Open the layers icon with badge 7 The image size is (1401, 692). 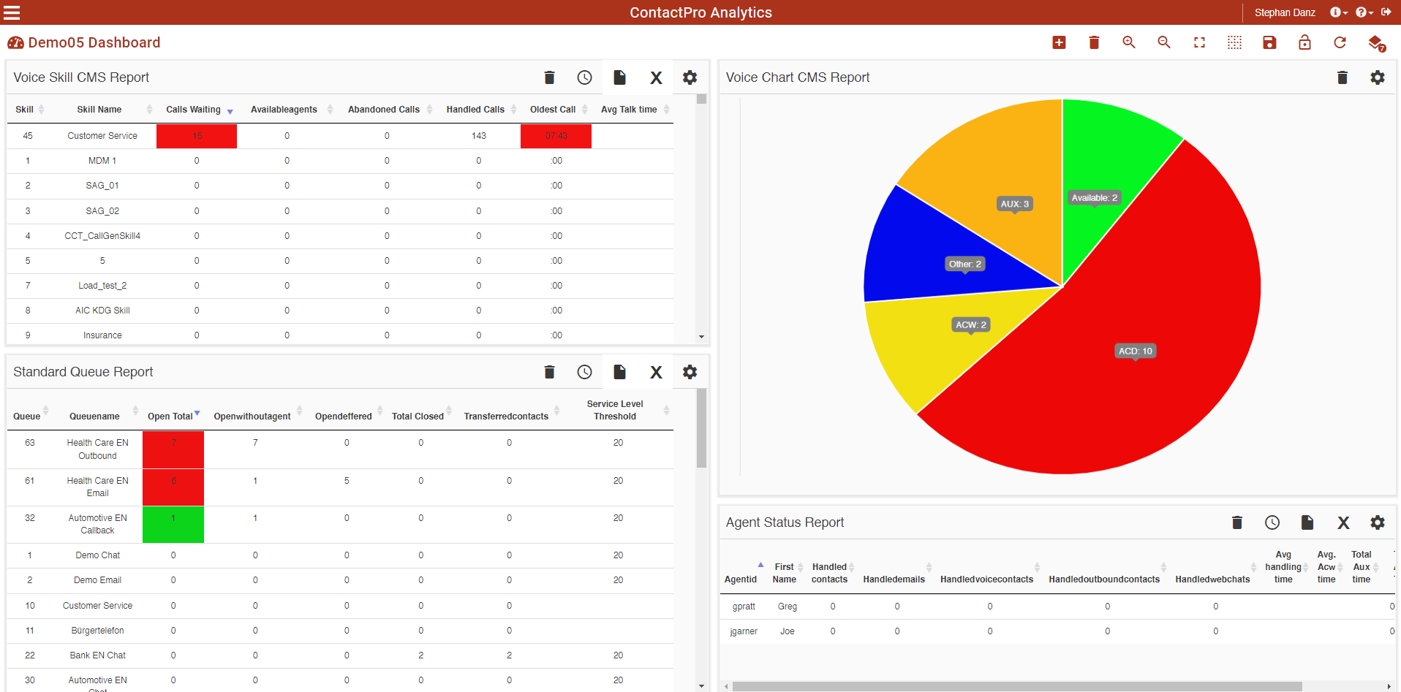point(1375,43)
